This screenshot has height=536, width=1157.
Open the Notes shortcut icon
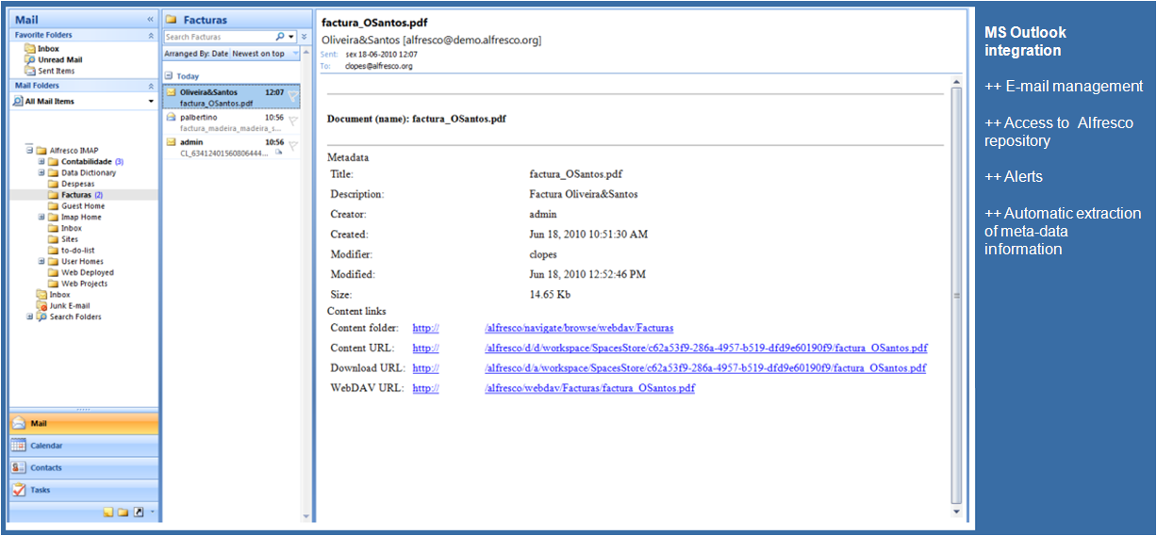click(108, 512)
